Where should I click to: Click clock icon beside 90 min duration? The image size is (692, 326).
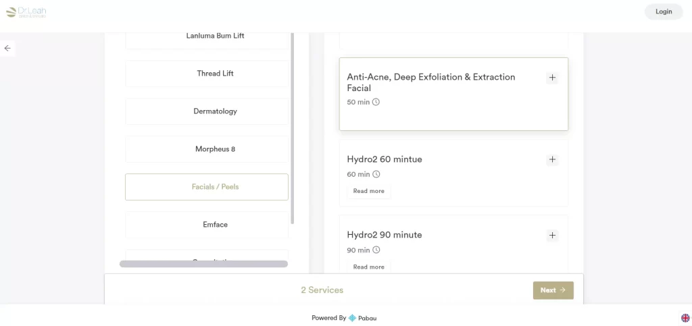[x=376, y=250]
